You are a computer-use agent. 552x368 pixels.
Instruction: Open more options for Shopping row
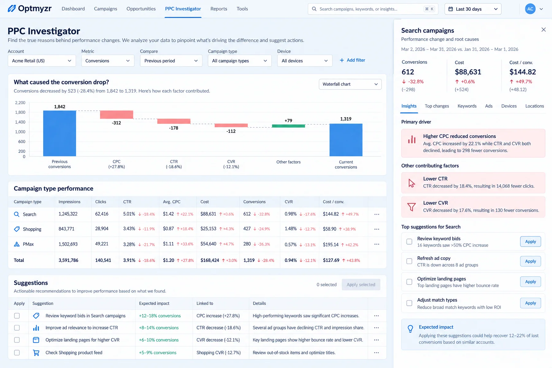[x=377, y=229]
